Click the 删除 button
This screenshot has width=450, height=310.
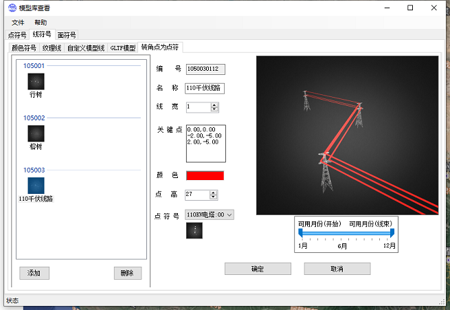127,273
